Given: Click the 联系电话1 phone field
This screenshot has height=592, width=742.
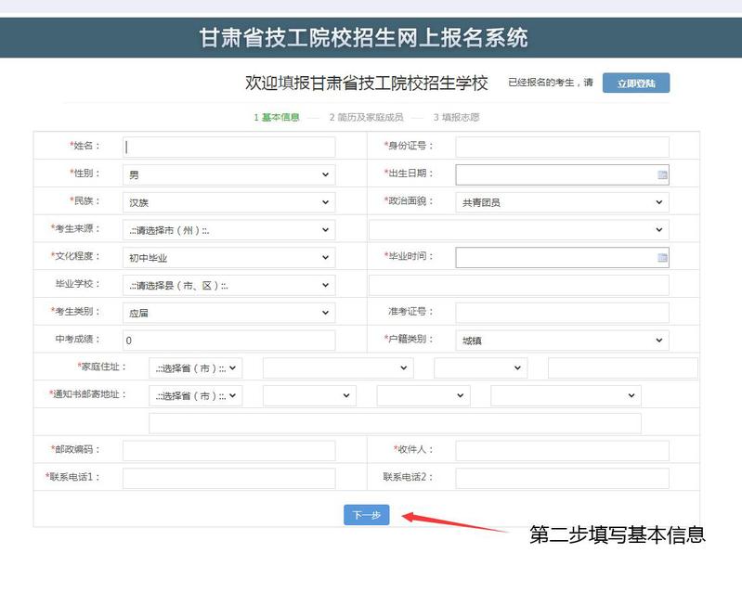Looking at the screenshot, I should coord(228,479).
